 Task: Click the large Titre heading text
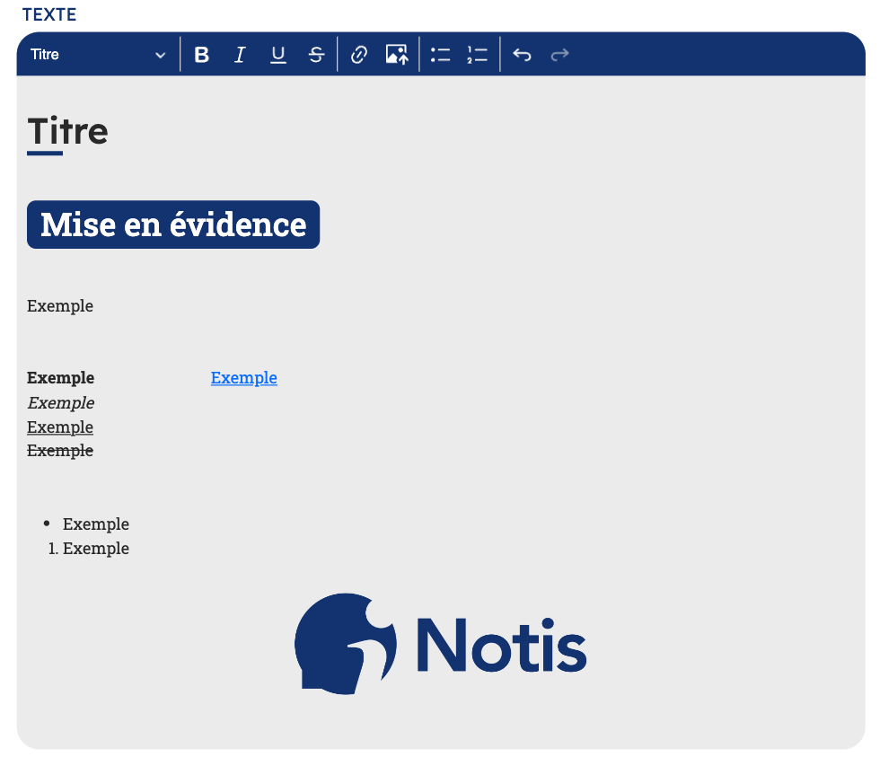[68, 132]
